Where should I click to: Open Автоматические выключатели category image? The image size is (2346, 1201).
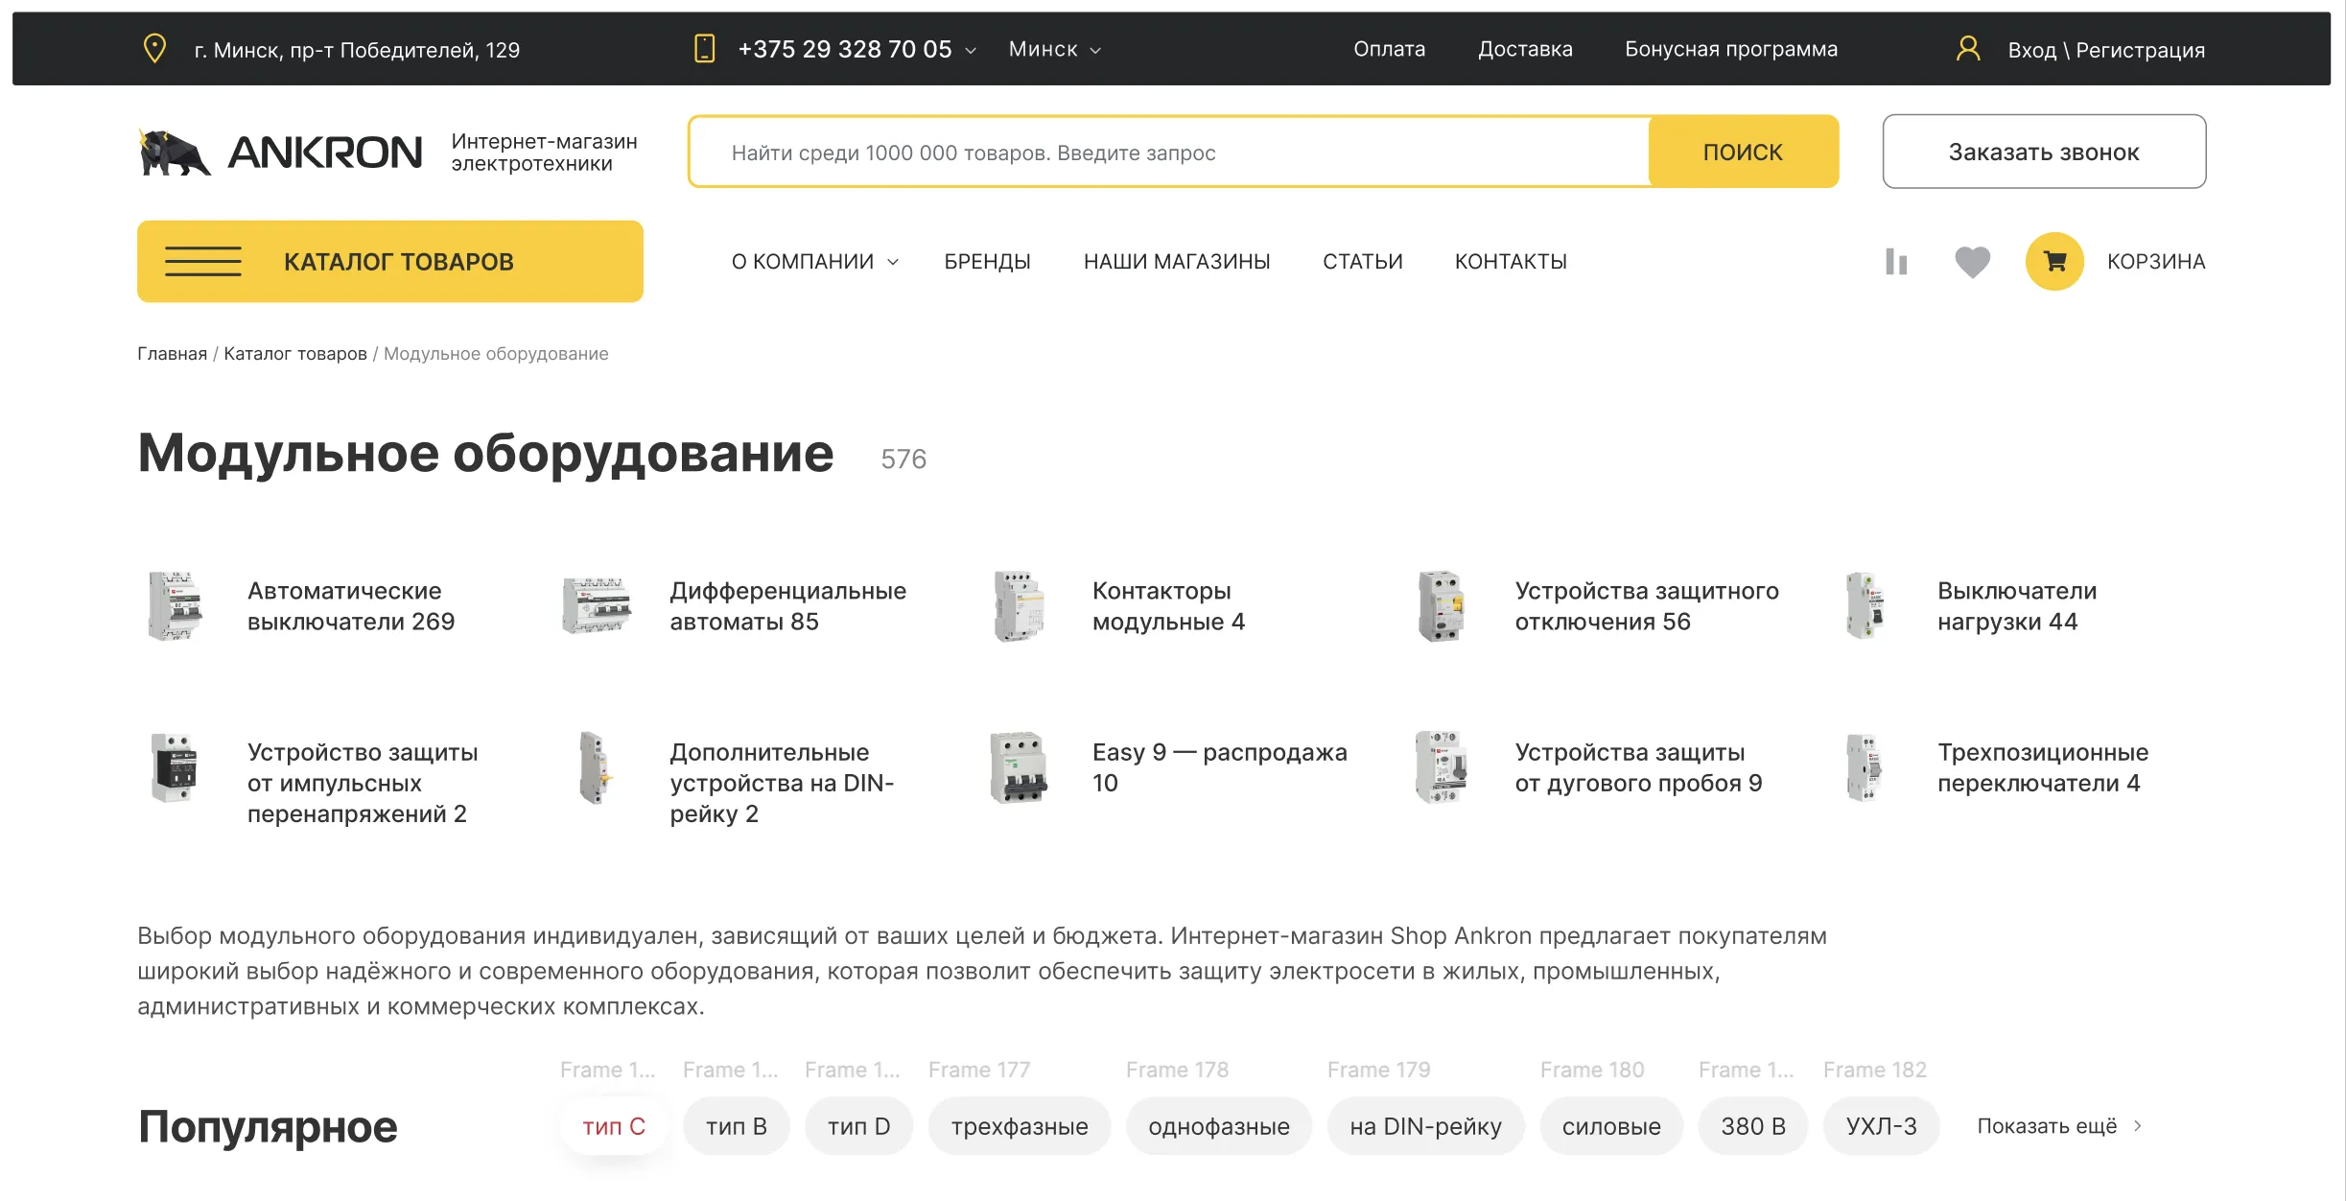click(175, 606)
